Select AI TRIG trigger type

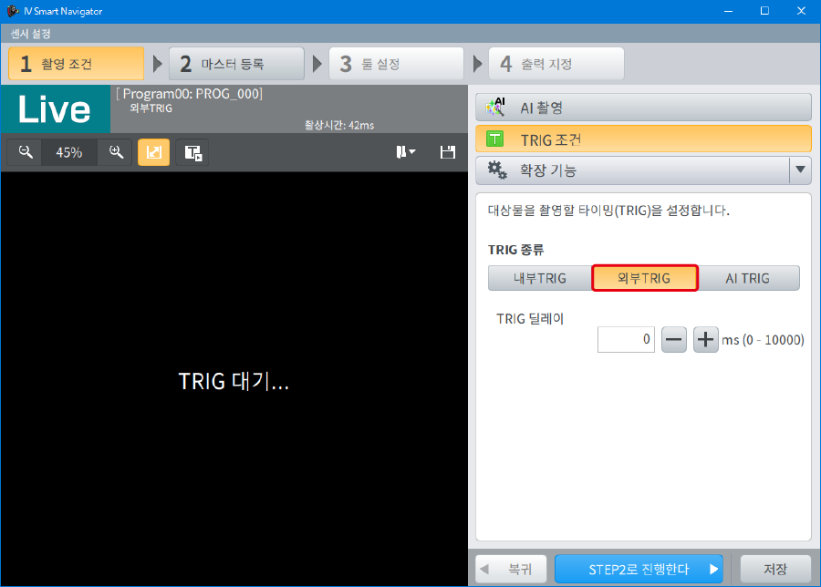748,278
